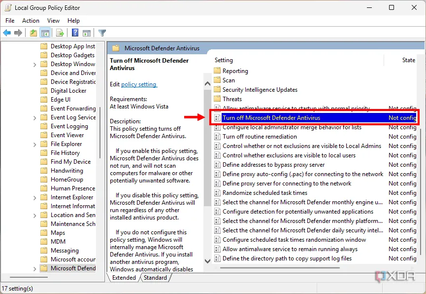Select Define proxy auto-config (.pac) setting
The image size is (426, 294).
pyautogui.click(x=303, y=174)
